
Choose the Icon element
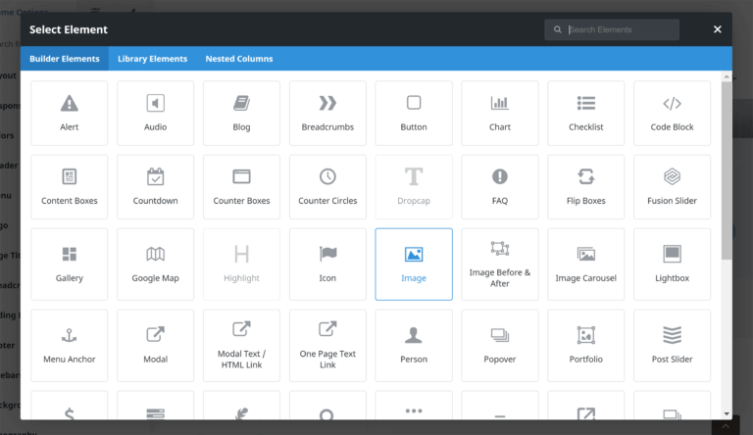(x=327, y=265)
